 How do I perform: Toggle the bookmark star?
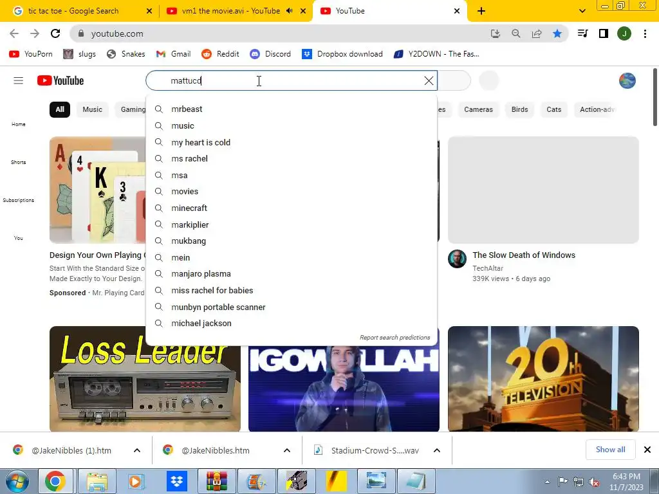click(x=557, y=33)
